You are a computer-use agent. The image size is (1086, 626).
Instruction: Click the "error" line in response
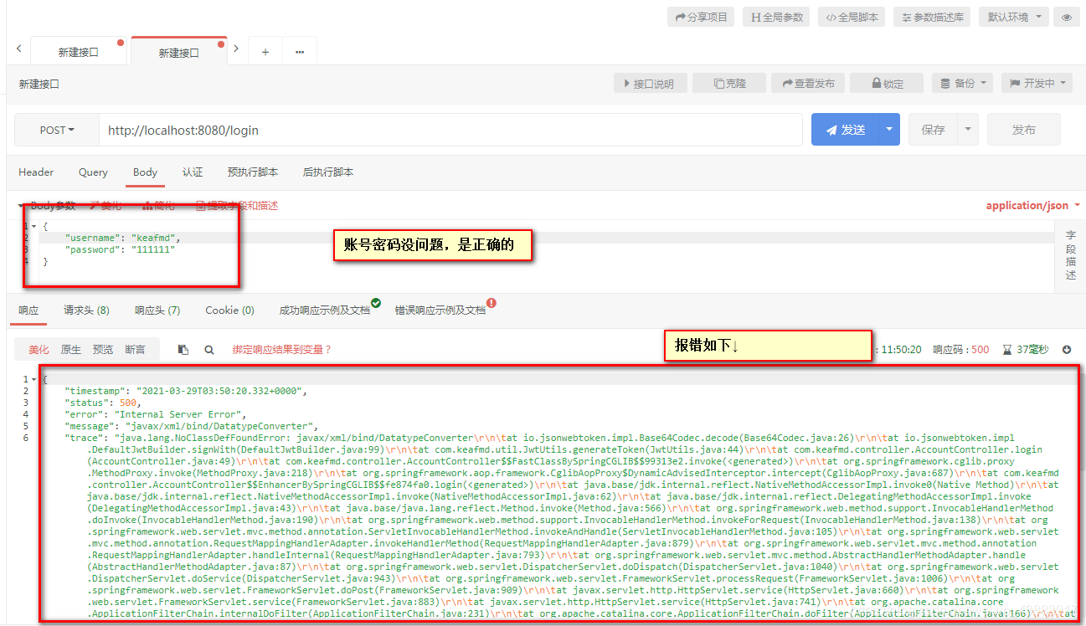click(156, 414)
